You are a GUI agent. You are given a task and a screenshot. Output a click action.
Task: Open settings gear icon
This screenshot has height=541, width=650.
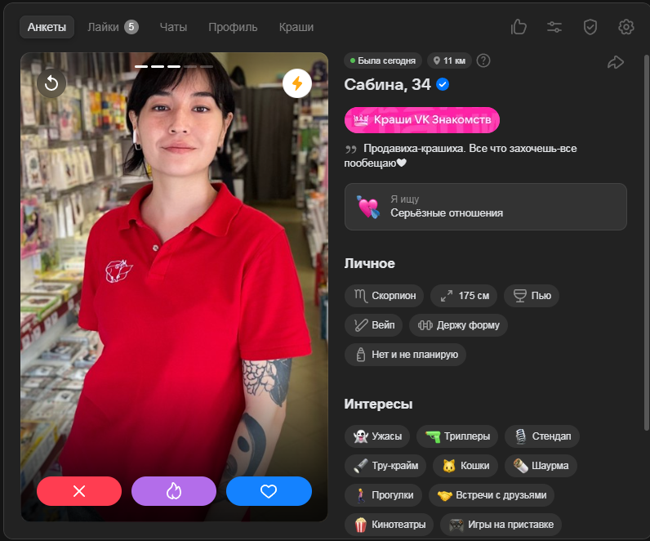(626, 28)
